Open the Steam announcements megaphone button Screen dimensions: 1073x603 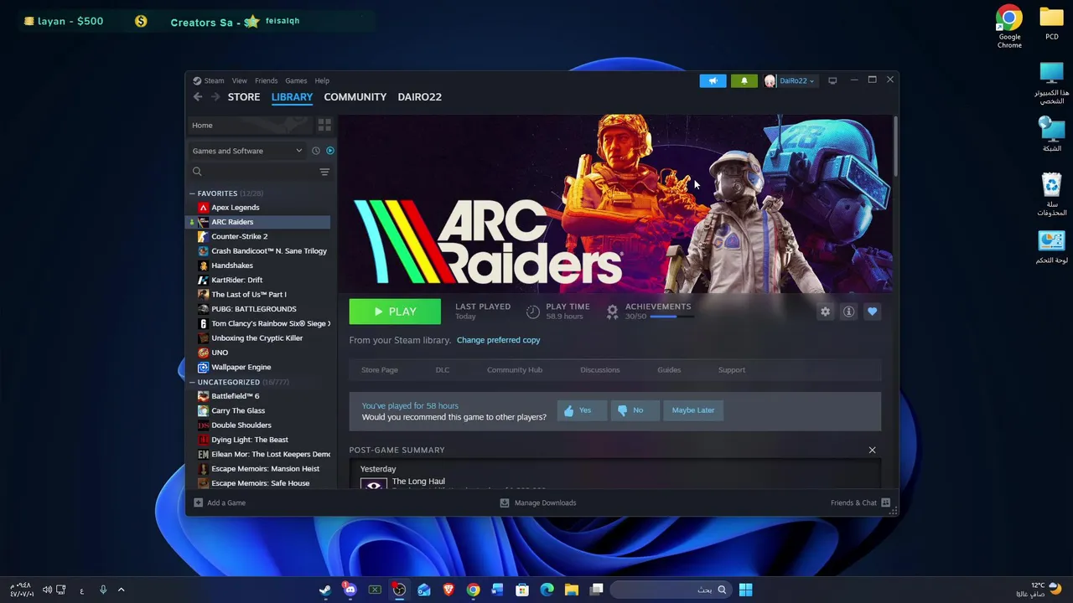713,80
